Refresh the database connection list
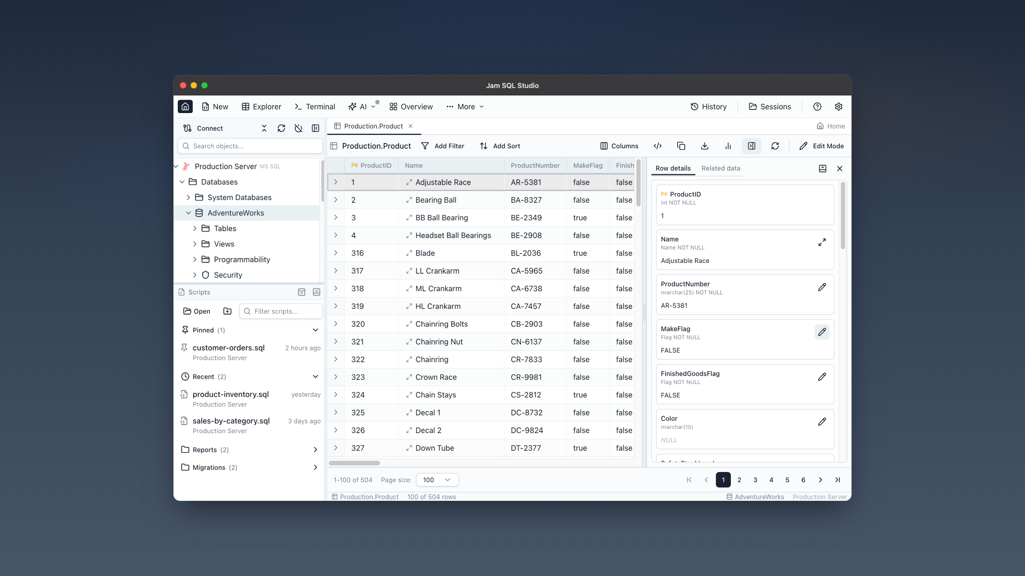 point(281,128)
